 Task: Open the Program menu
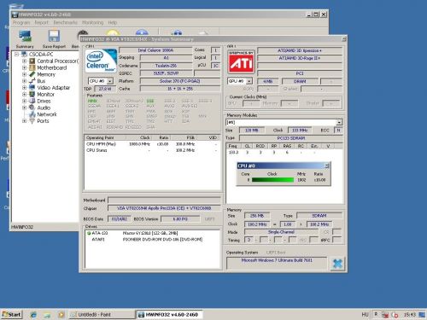pyautogui.click(x=21, y=22)
